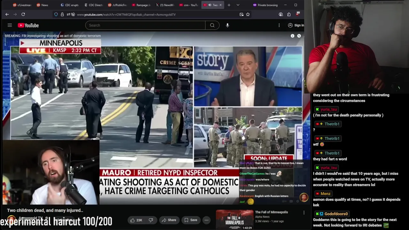409x230 pixels.
Task: Click the main video player to pause
Action: pyautogui.click(x=153, y=118)
